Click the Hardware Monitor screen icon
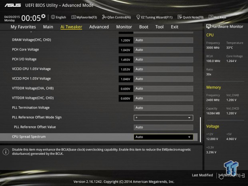The width and height of the screenshot is (248, 186). (208, 26)
